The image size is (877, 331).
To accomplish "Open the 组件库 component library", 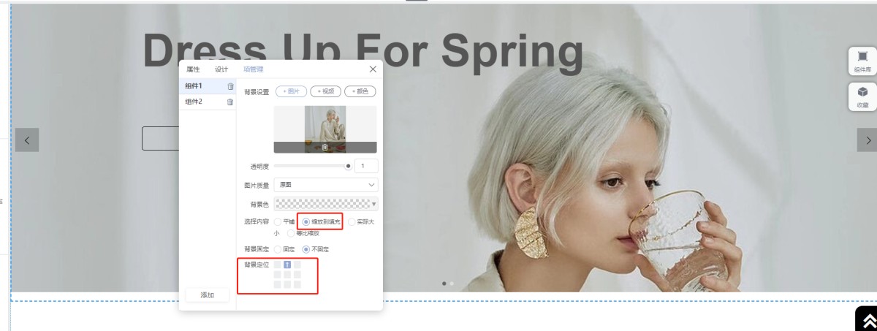I will (862, 61).
